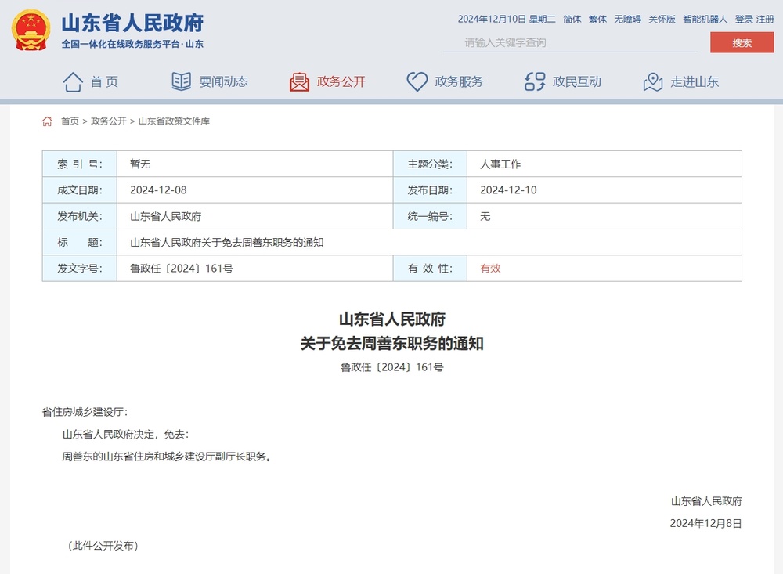Click the 索引号 label cell
Image resolution: width=783 pixels, height=574 pixels.
79,164
